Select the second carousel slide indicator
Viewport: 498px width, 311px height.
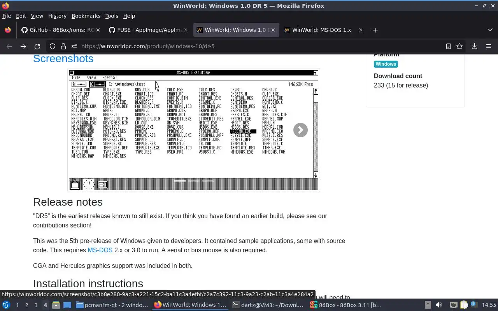pyautogui.click(x=194, y=181)
